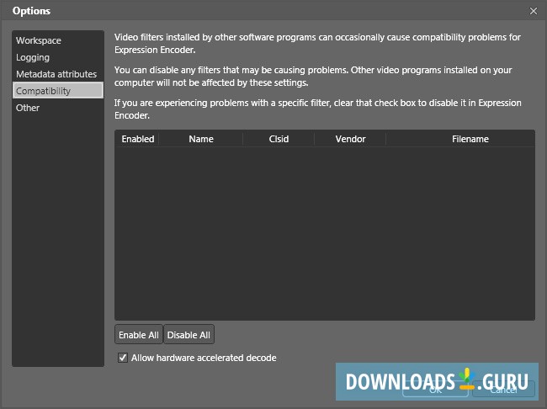Click the Clsid column header
The width and height of the screenshot is (547, 409).
click(x=279, y=139)
